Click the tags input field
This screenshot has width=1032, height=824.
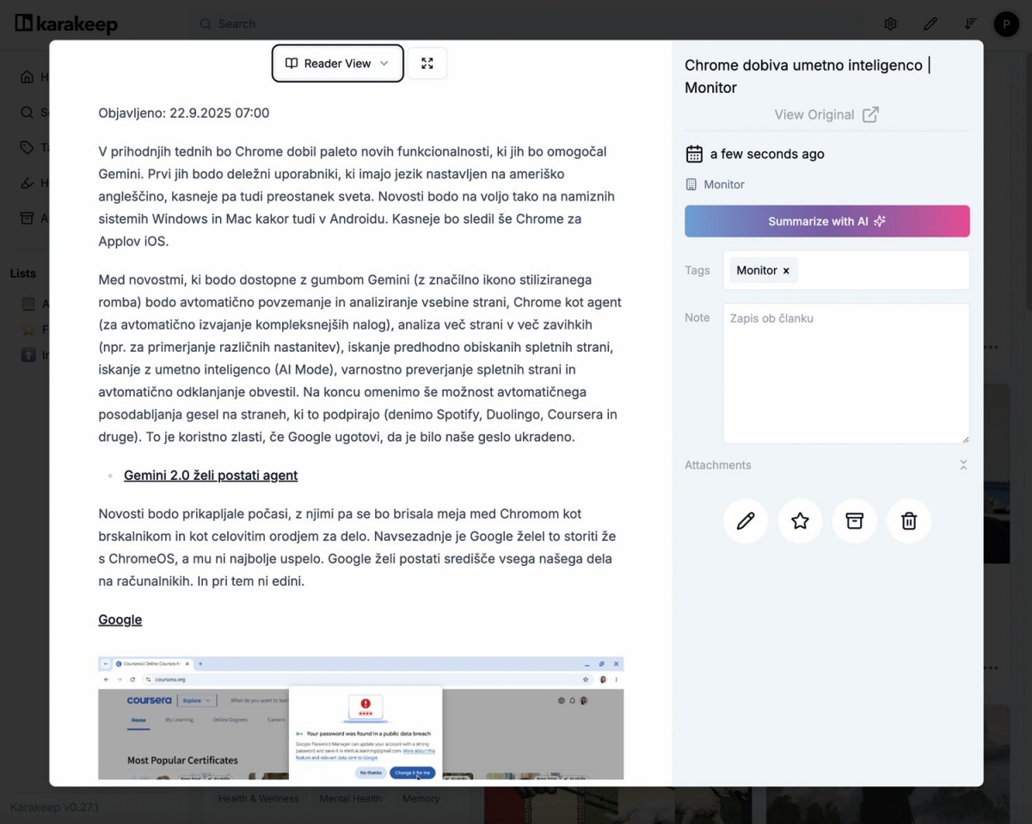click(x=881, y=271)
